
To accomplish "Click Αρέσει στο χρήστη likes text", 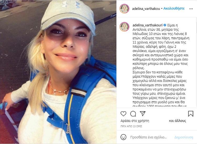I will pyautogui.click(x=135, y=121).
